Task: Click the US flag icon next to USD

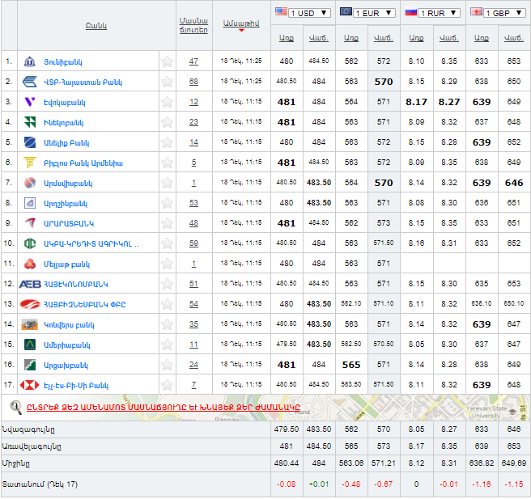Action: tap(281, 11)
